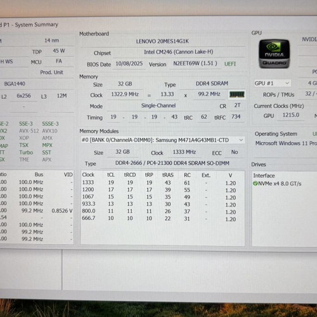Click BIOS version N2EET69W (1.51)

click(195, 63)
